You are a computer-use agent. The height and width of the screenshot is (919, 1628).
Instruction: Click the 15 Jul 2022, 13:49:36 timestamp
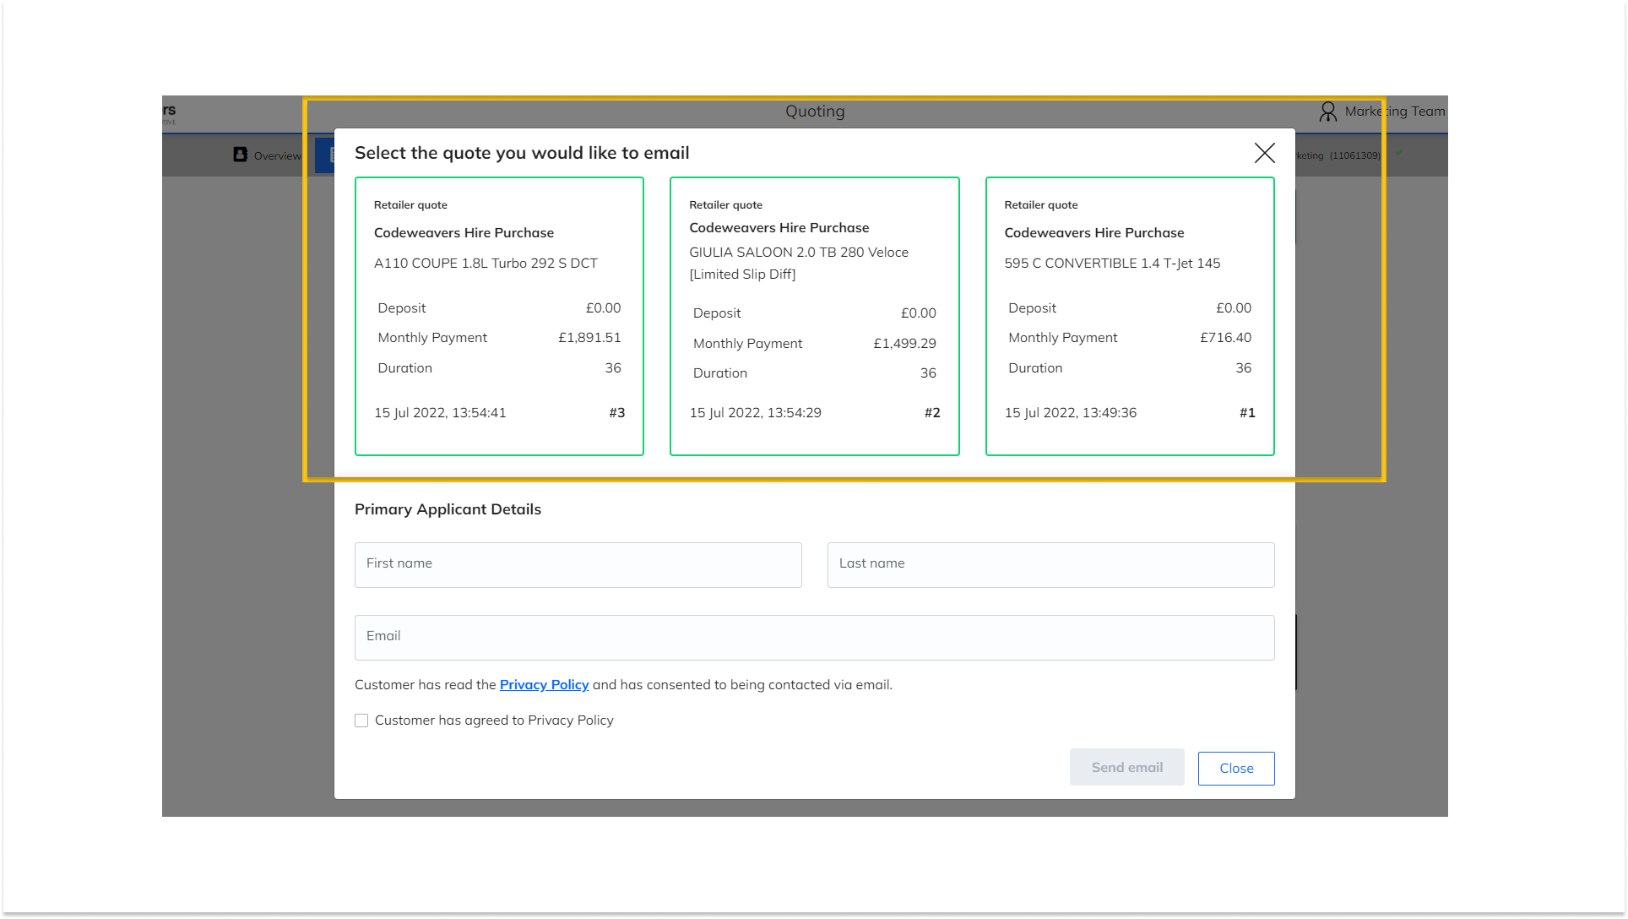(x=1070, y=413)
